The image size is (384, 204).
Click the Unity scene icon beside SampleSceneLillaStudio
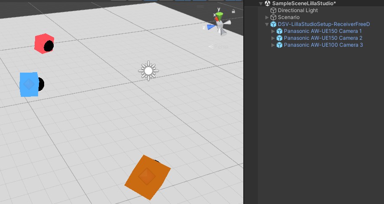pyautogui.click(x=268, y=3)
